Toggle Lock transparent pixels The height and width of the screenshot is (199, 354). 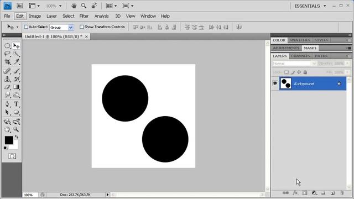tap(287, 72)
